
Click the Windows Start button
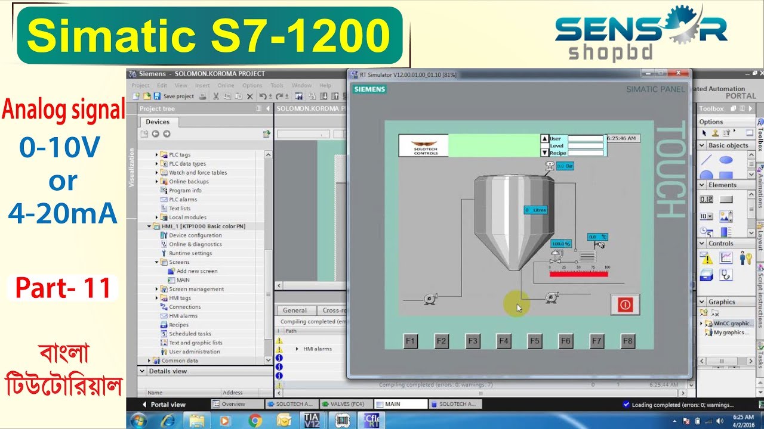138,421
